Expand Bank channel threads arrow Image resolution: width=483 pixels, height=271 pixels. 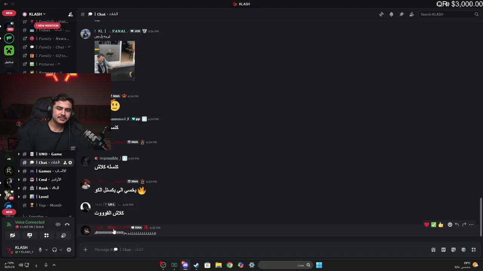tap(18, 188)
